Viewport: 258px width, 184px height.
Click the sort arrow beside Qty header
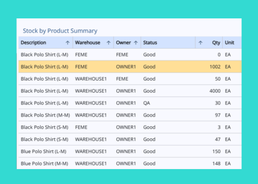tap(201, 43)
